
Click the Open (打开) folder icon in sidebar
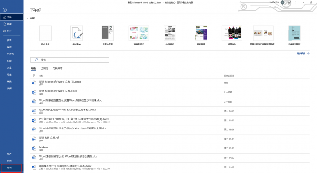tap(5, 31)
